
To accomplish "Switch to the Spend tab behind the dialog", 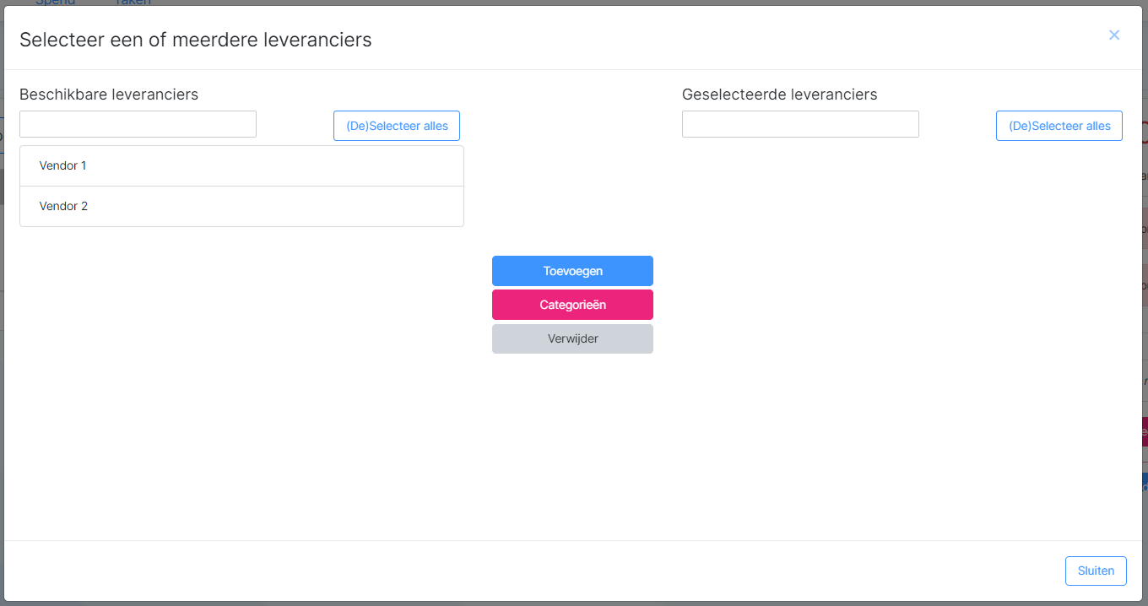I will [55, 3].
